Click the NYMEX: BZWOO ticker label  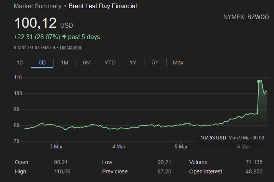(x=245, y=17)
